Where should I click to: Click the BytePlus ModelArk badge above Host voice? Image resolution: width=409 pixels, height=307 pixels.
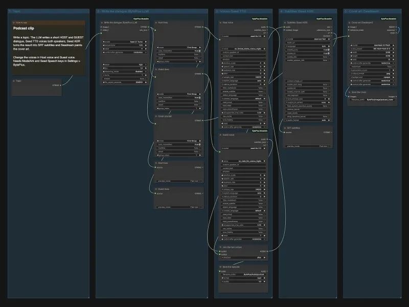[260, 19]
